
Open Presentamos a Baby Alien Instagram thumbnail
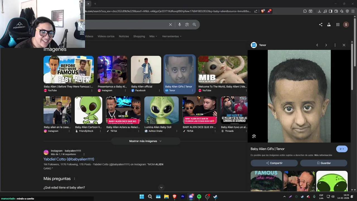click(x=112, y=70)
